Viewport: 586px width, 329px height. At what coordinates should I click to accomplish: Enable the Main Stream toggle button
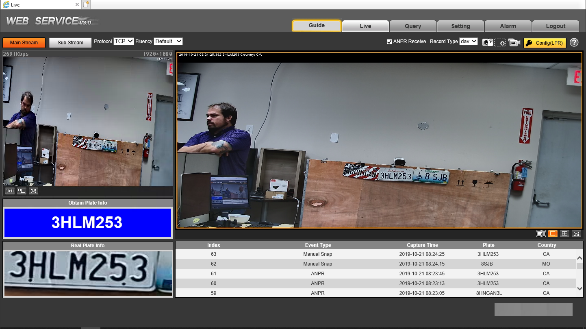click(x=24, y=43)
